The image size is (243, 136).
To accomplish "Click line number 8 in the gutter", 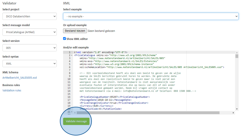I will click(70, 73).
